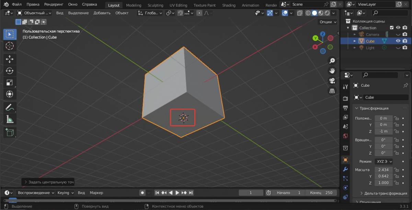The width and height of the screenshot is (412, 210).
Task: Expand the Camera tree item
Action: [355, 34]
